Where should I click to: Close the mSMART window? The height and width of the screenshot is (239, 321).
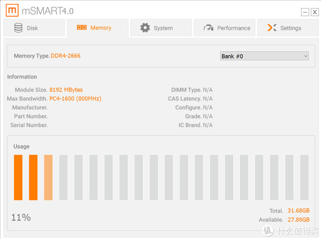coord(314,12)
